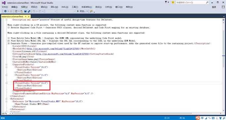Pin the extension.vsixmanifest tab
Image resolution: width=226 pixels, height=120 pixels.
click(26, 16)
